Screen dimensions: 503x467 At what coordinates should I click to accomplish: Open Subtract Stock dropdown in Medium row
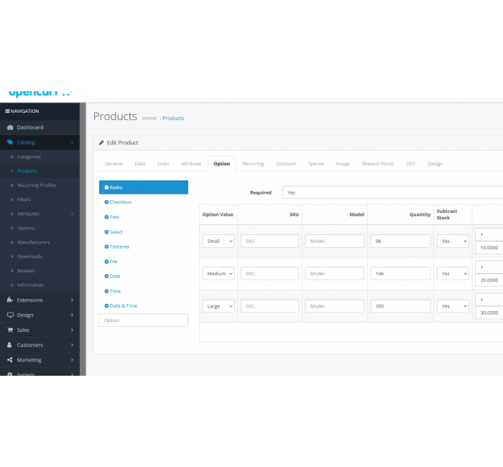pyautogui.click(x=453, y=274)
